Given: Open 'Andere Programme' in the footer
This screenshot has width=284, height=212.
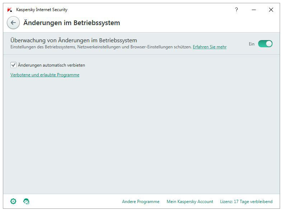Looking at the screenshot, I should coord(141,202).
